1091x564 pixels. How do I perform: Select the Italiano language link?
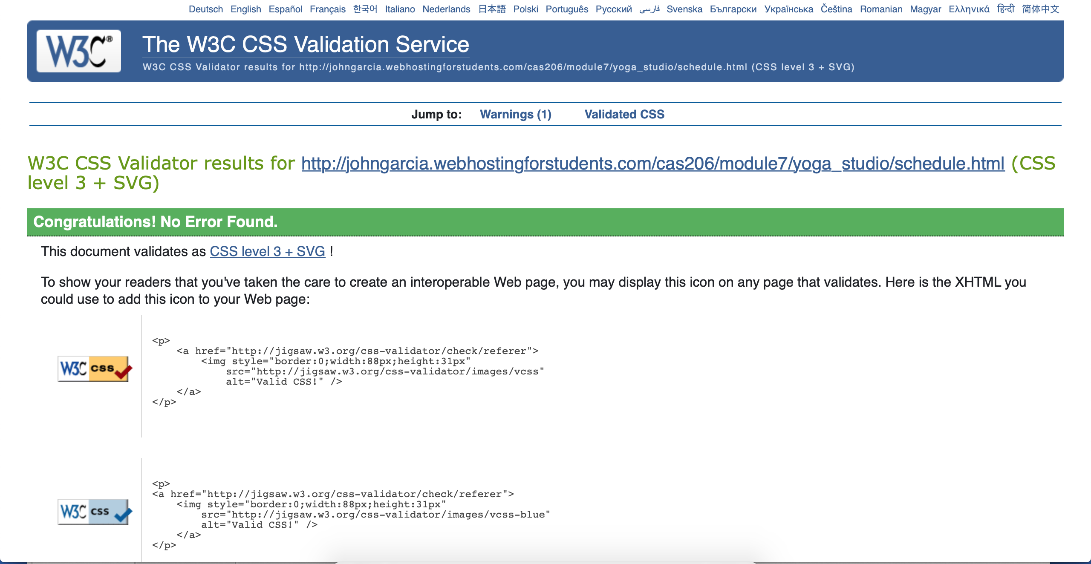click(399, 9)
